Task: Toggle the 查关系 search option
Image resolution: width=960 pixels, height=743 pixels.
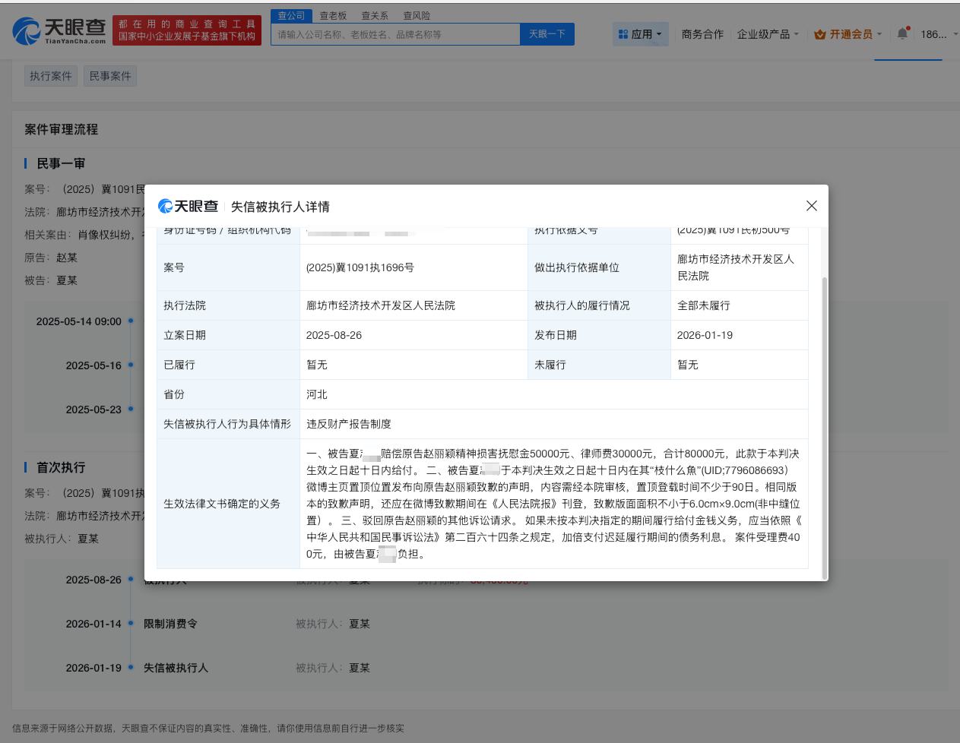Action: [374, 15]
